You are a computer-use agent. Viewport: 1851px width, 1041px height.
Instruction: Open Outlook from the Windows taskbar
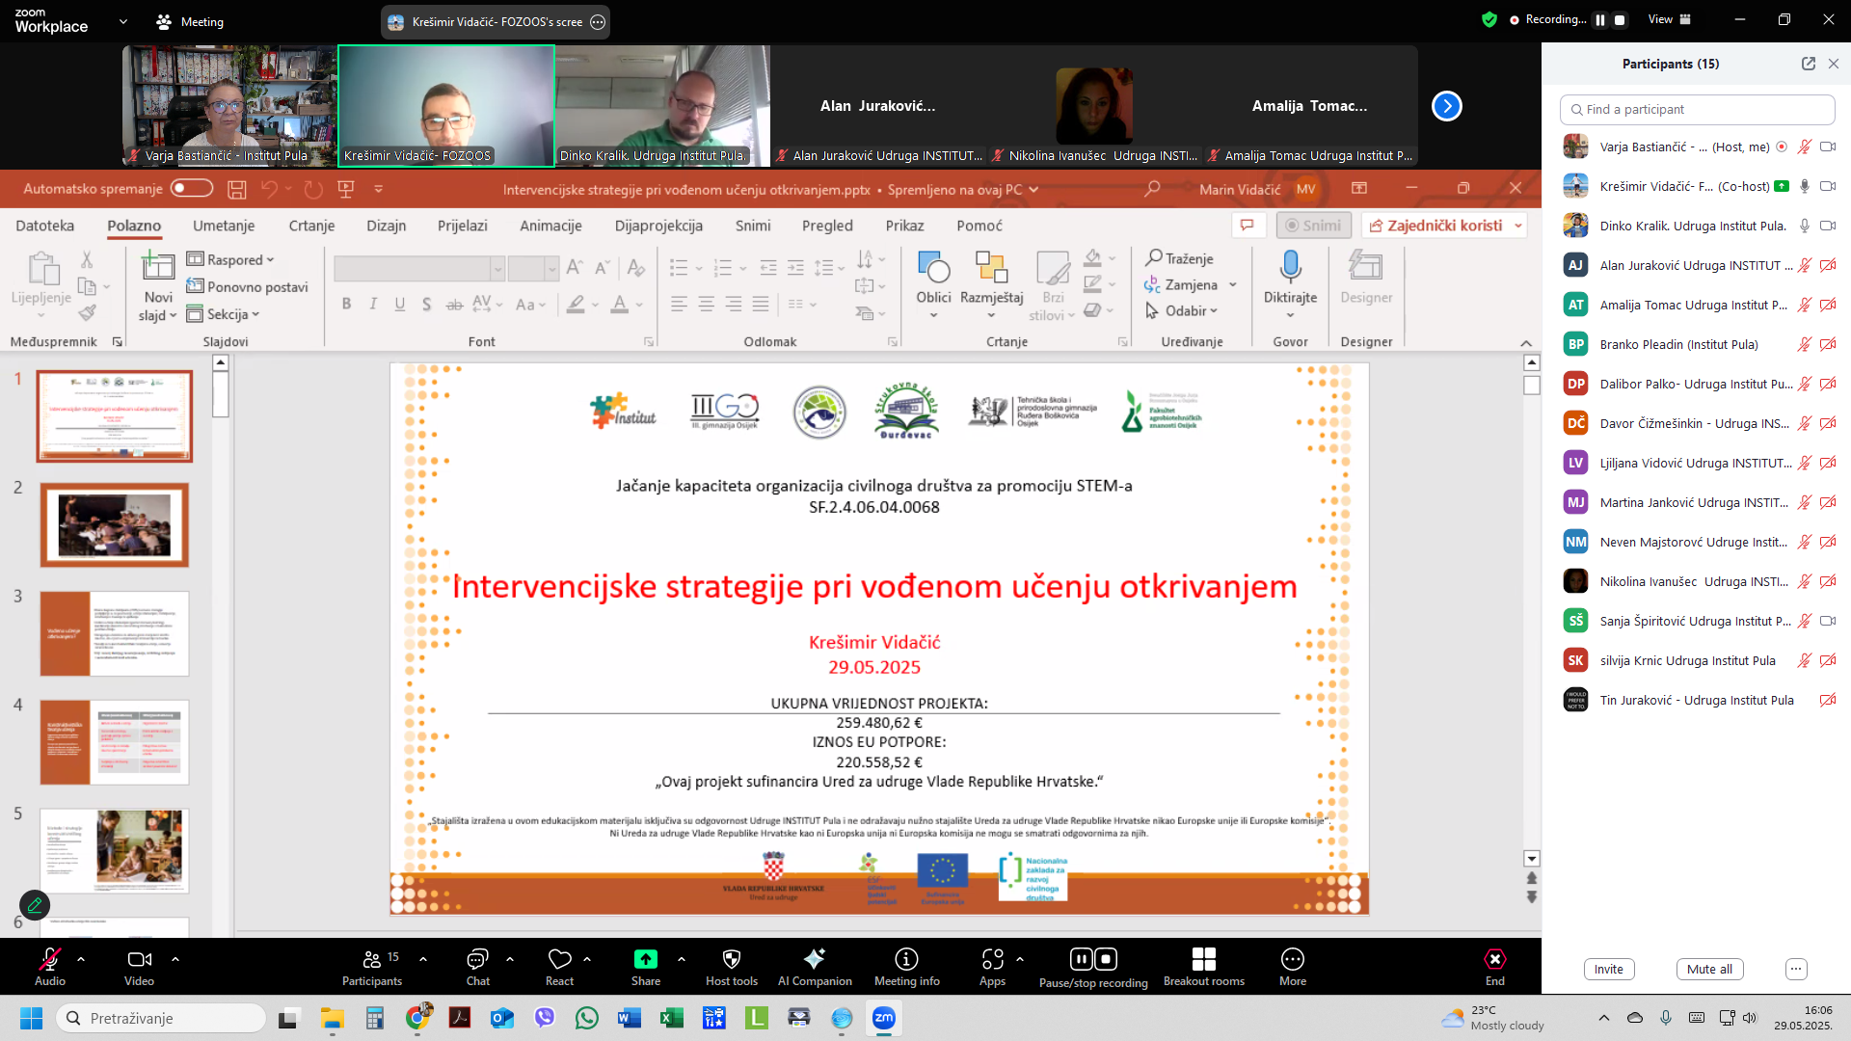pos(501,1018)
